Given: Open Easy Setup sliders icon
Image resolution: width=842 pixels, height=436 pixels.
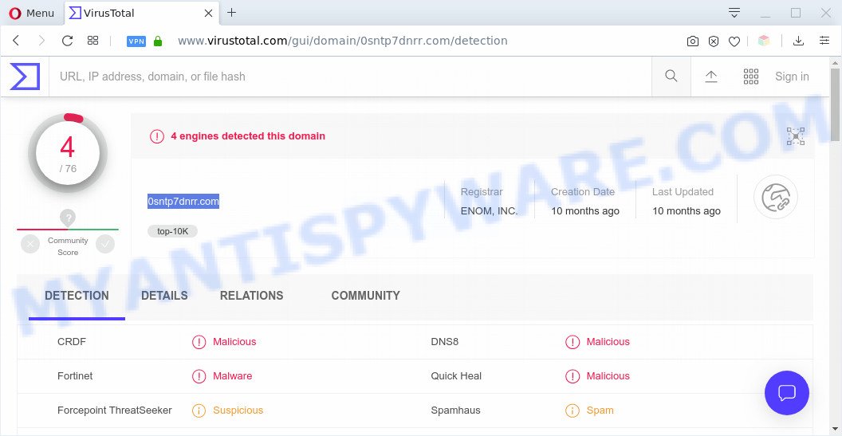Looking at the screenshot, I should [824, 41].
